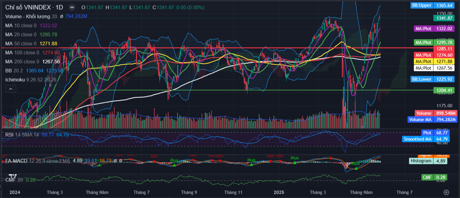The image size is (460, 198).
Task: Click the red 1285.11 horizontal line price label
Action: 445,48
